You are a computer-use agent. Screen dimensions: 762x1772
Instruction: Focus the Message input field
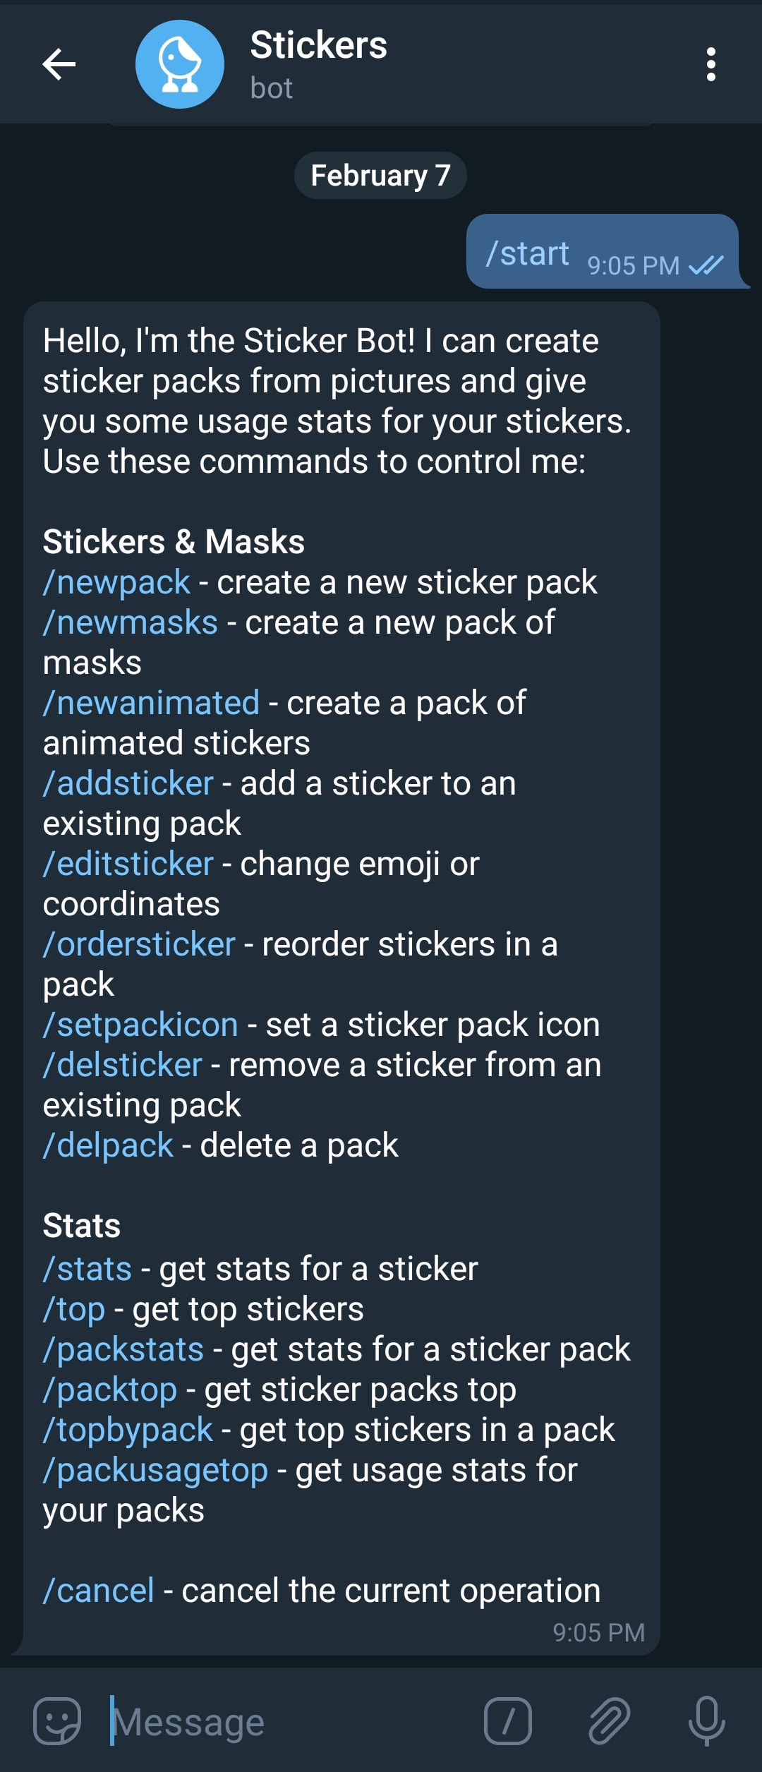[289, 1721]
